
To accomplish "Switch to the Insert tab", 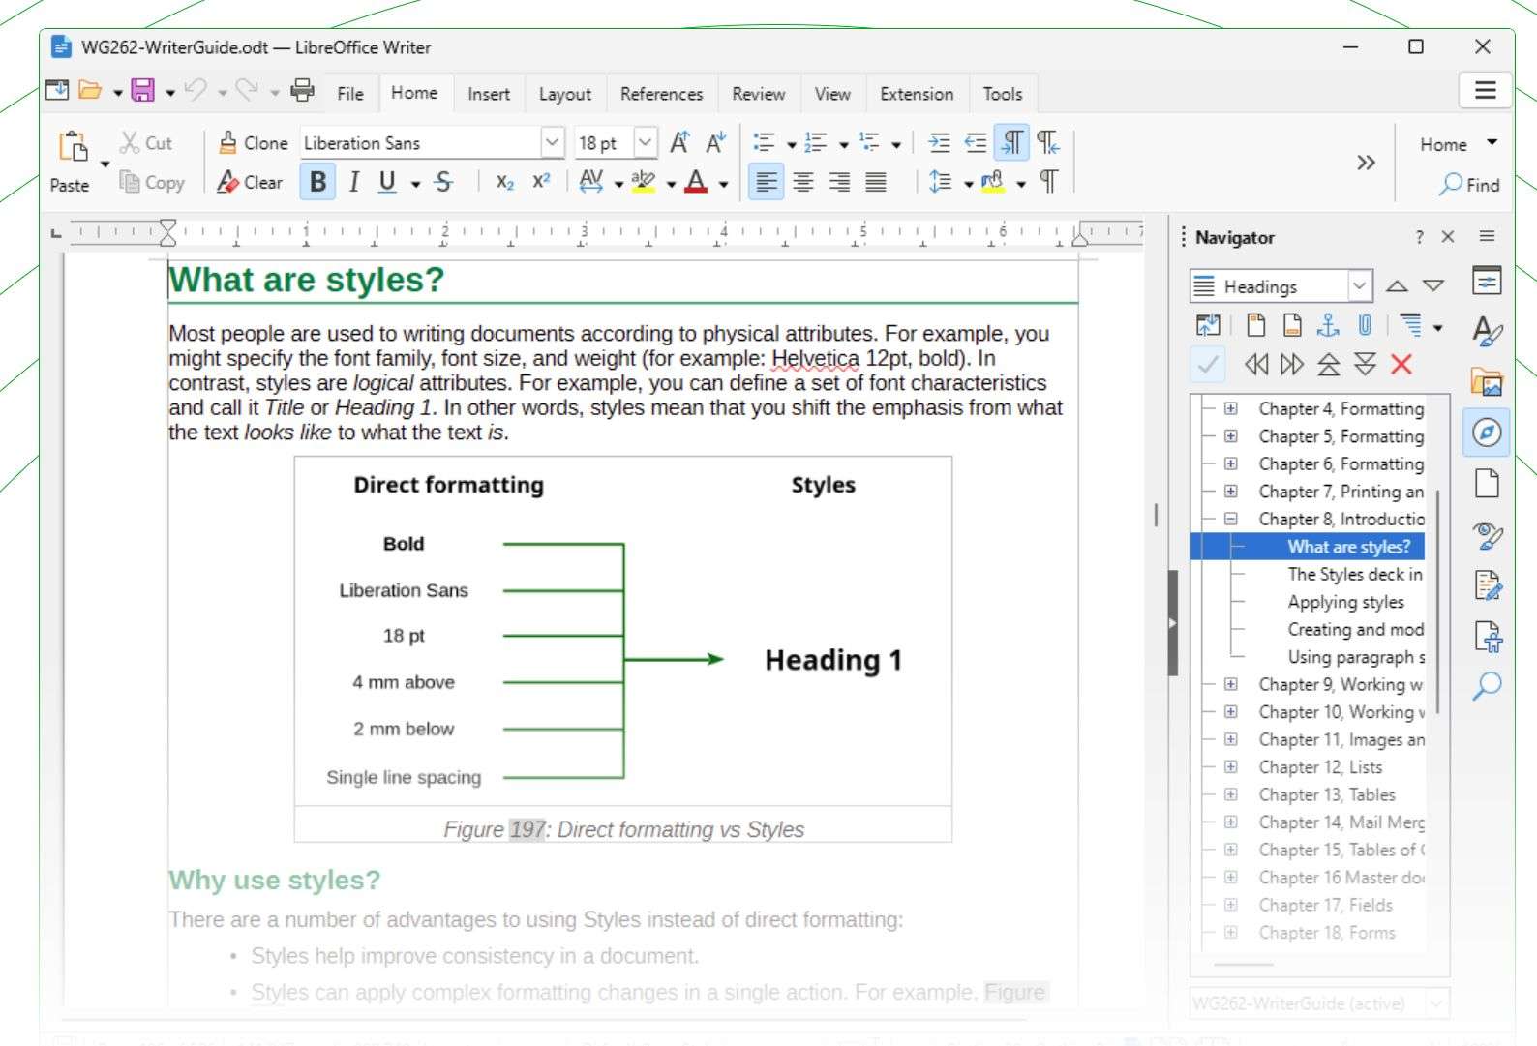I will (x=489, y=94).
